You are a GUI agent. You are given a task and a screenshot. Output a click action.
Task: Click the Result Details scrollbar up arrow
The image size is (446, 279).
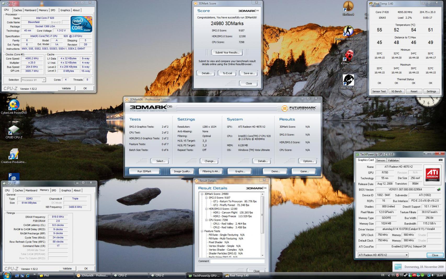coord(262,194)
